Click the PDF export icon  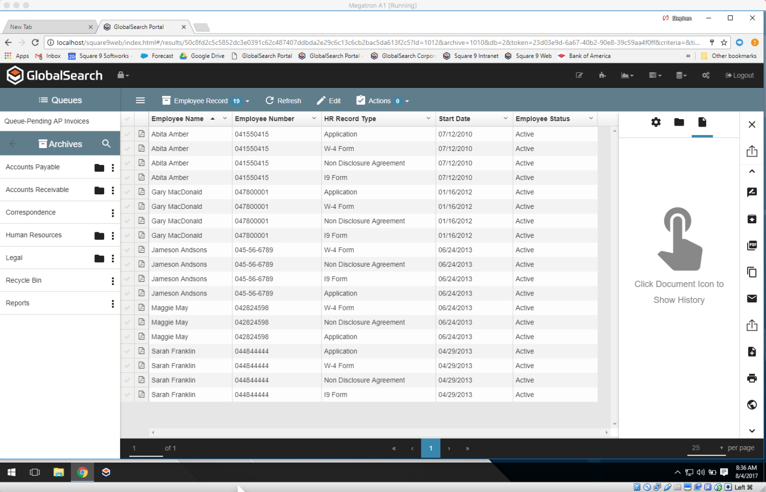(x=752, y=245)
